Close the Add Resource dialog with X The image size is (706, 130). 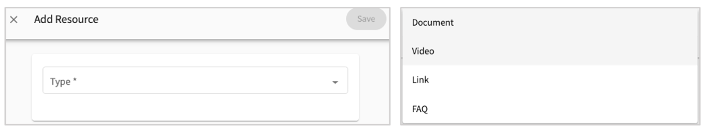(14, 20)
